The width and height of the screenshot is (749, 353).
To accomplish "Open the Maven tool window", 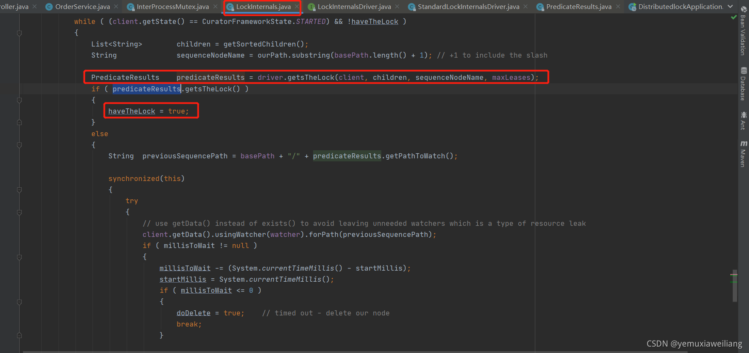I will coord(743,154).
